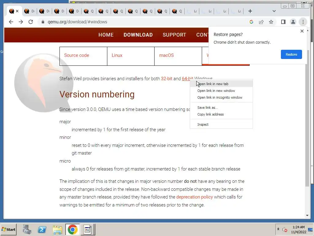Open a new tab with the plus icon
Viewport: 314px width, 236px height.
(x=250, y=11)
